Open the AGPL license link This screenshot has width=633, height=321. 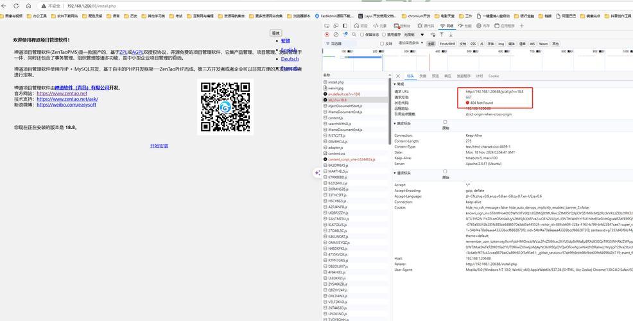coord(137,52)
